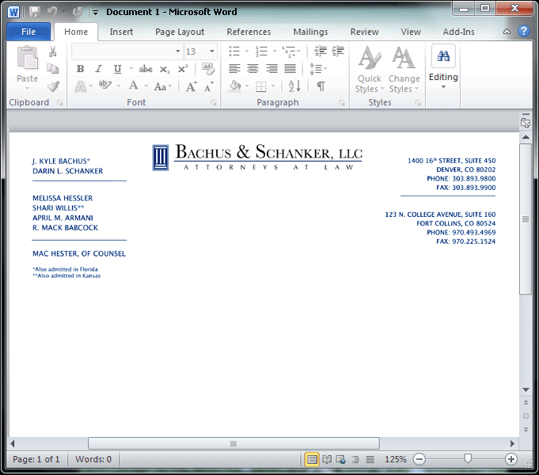Open the Word Help question mark
This screenshot has width=539, height=475.
coord(523,32)
